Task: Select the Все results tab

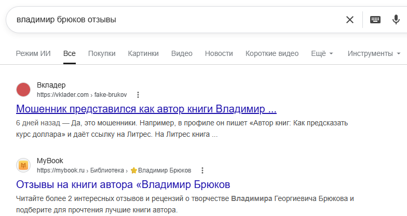Action: (70, 53)
